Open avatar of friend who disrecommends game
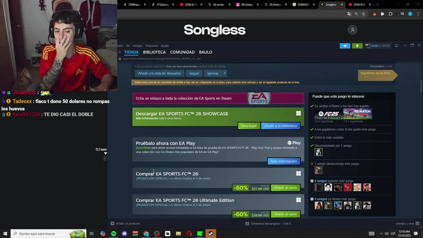423x238 pixels. click(319, 170)
